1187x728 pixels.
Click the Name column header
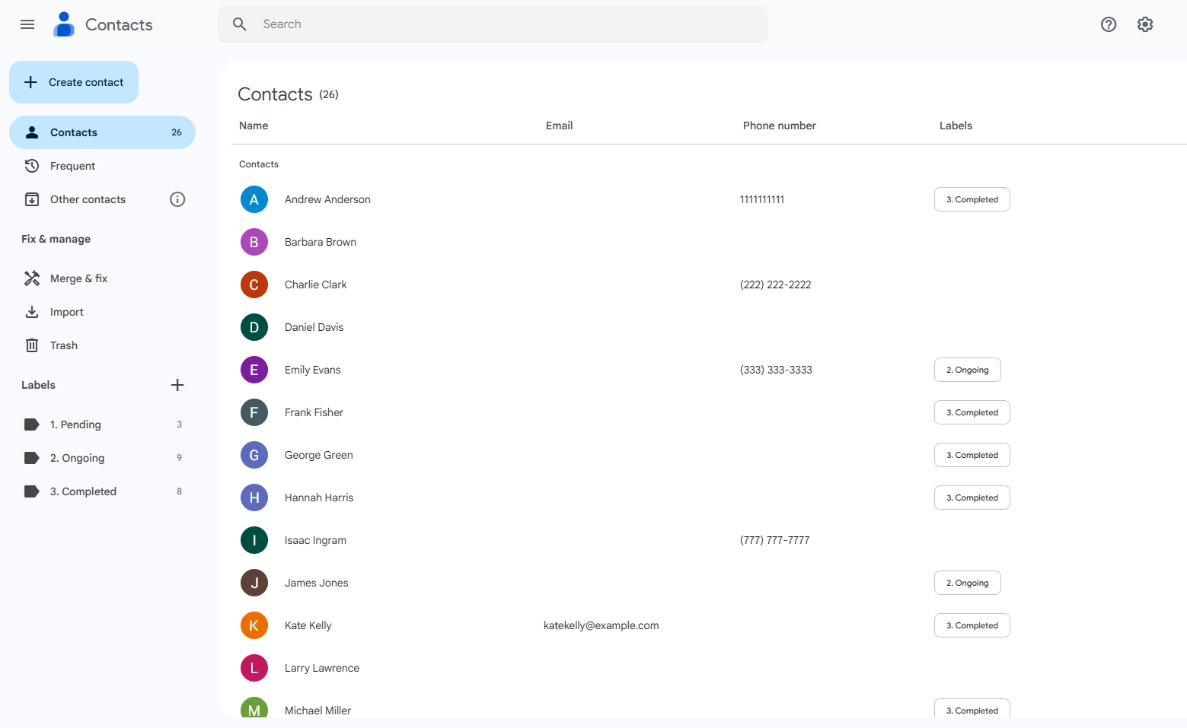coord(254,126)
